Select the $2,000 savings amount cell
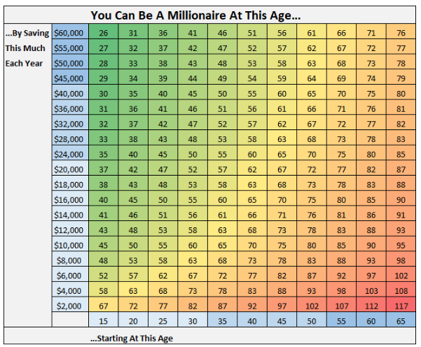The height and width of the screenshot is (347, 421). [68, 306]
